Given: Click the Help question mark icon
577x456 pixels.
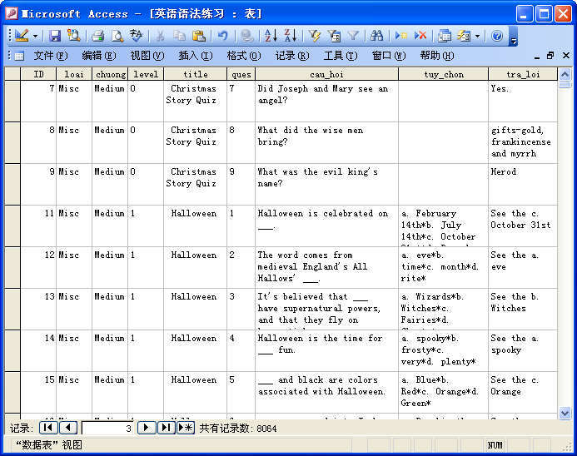Looking at the screenshot, I should click(497, 36).
